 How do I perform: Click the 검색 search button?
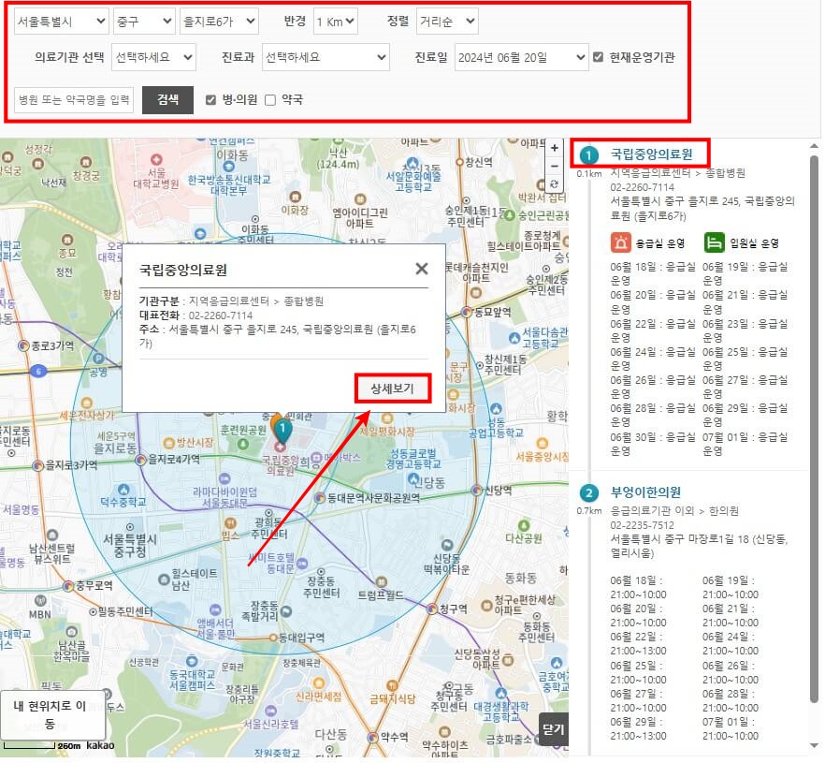(167, 100)
